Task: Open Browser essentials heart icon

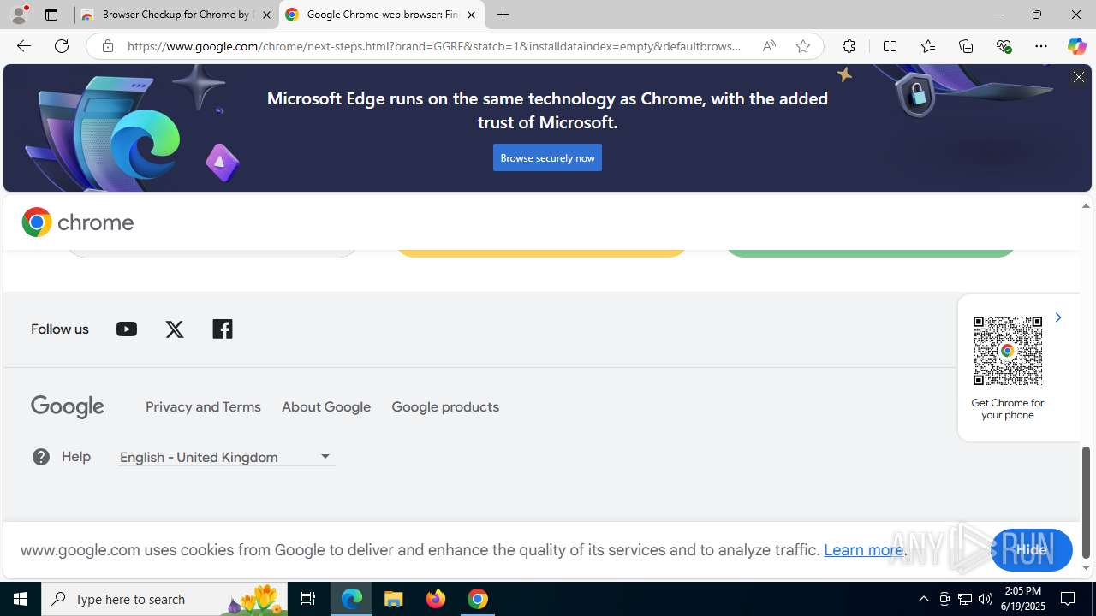Action: point(1004,46)
